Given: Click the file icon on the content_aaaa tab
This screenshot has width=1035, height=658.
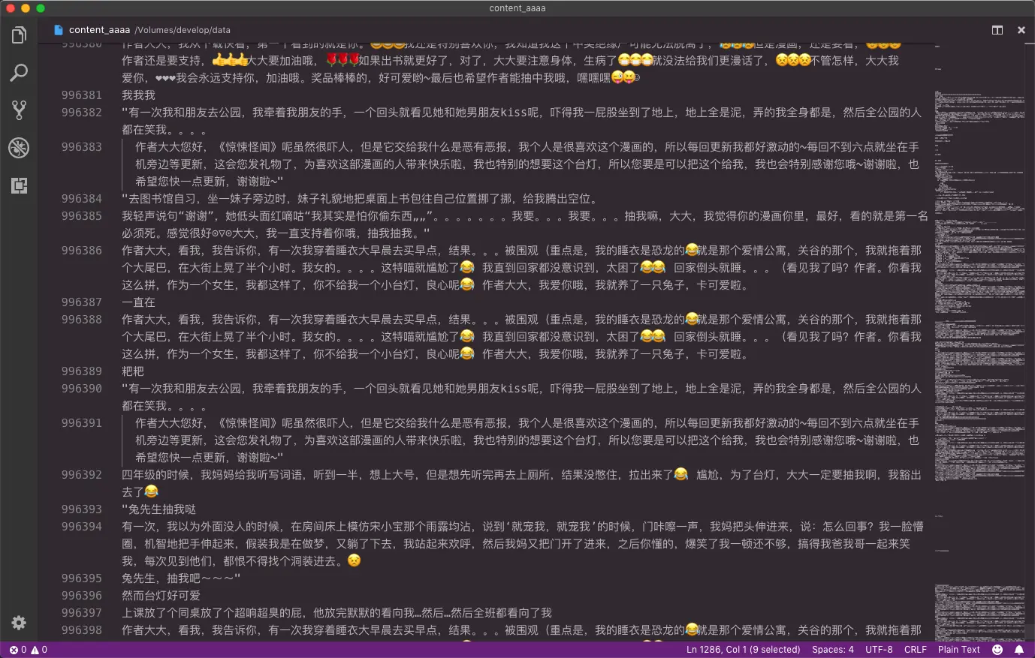Looking at the screenshot, I should point(58,30).
